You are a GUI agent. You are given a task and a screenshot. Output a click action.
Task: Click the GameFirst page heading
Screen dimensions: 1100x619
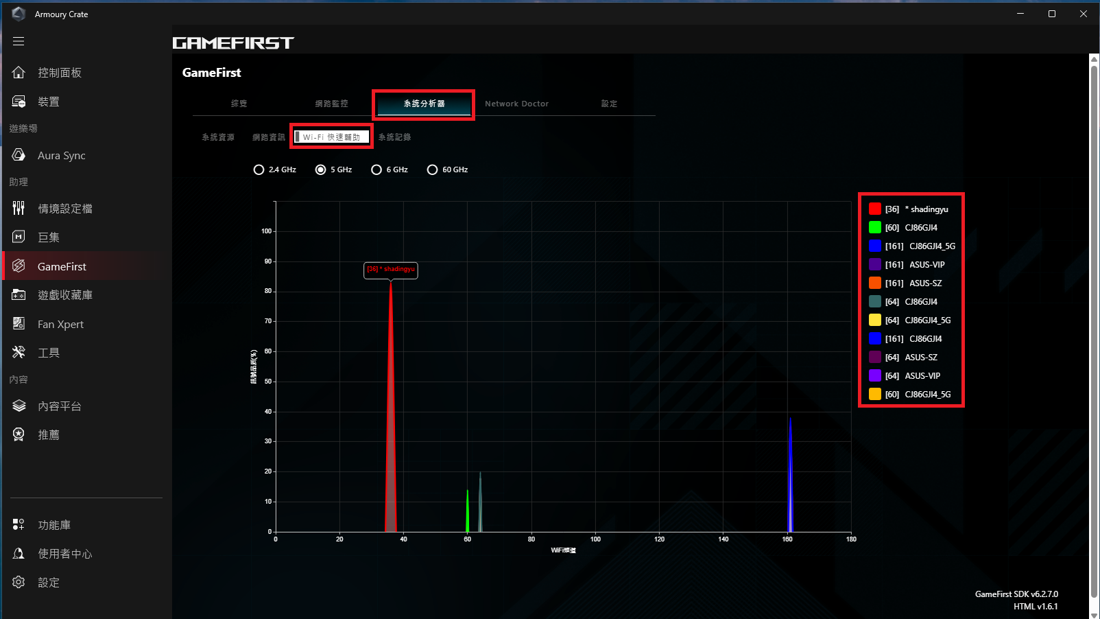(x=212, y=73)
